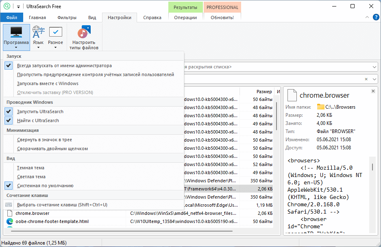381x247 pixels.
Task: Click the chrome.browser preview title
Action: tap(324, 95)
